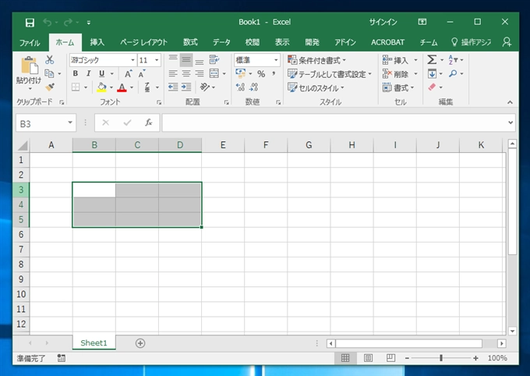
Task: Click the Wrap Text icon
Action: pyautogui.click(x=214, y=60)
